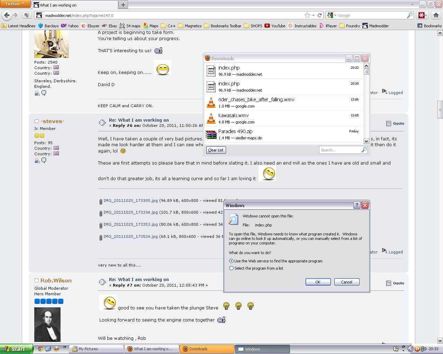Bookmark this page with the star icon

[x=307, y=15]
